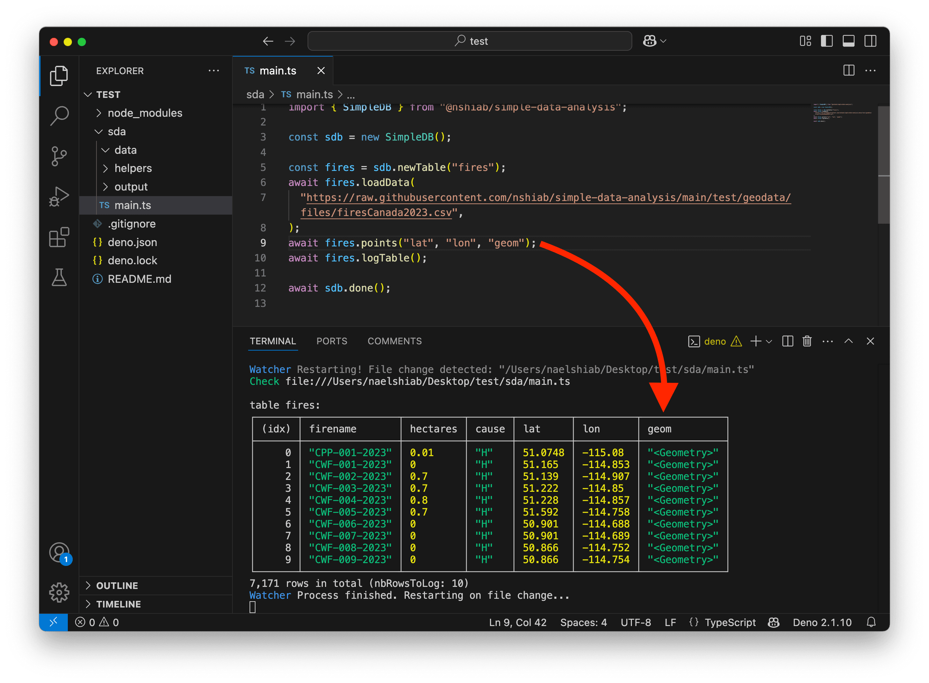The image size is (929, 683).
Task: Close the main.ts editor tab
Action: tap(321, 71)
